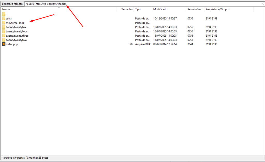The image size is (265, 162).
Task: Open the parent directory folder icon
Action: click(4, 14)
